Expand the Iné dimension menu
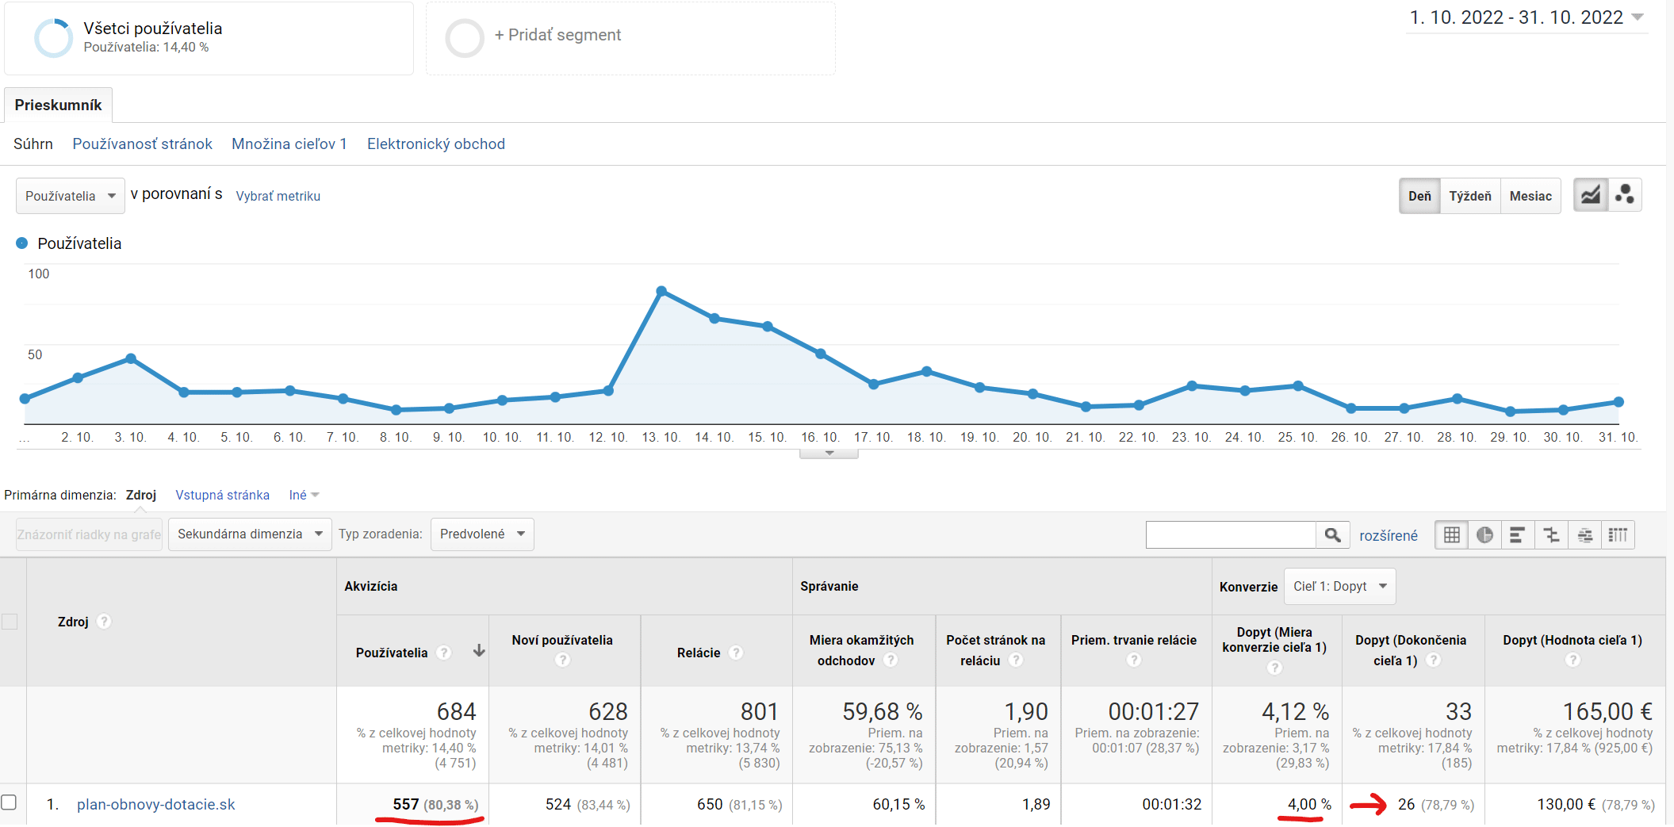The height and width of the screenshot is (827, 1674). (304, 495)
